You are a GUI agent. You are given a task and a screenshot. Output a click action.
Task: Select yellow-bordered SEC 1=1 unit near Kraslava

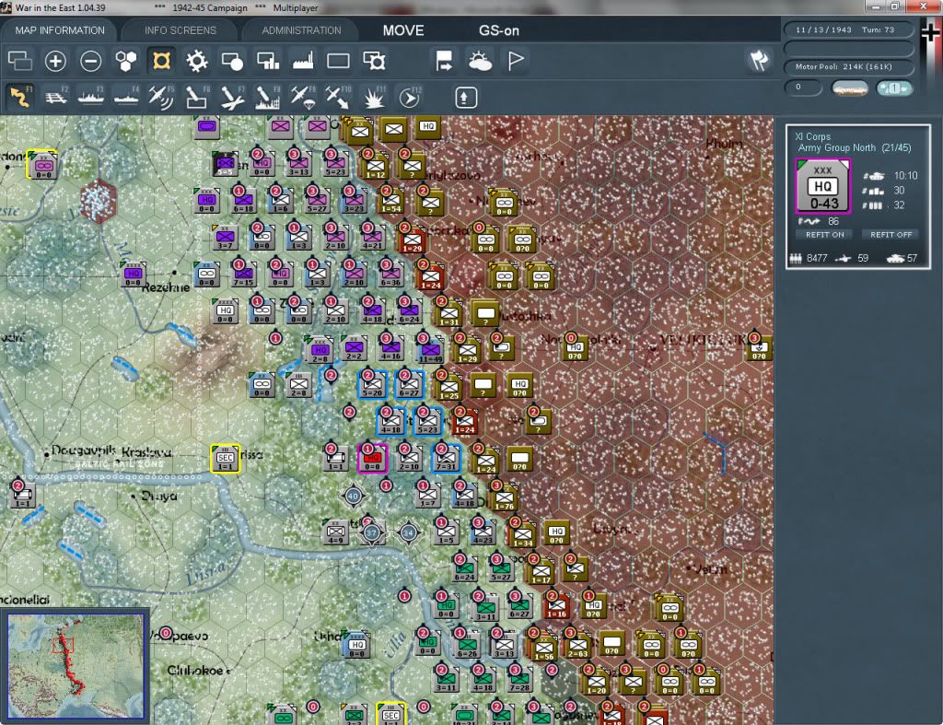coord(226,459)
